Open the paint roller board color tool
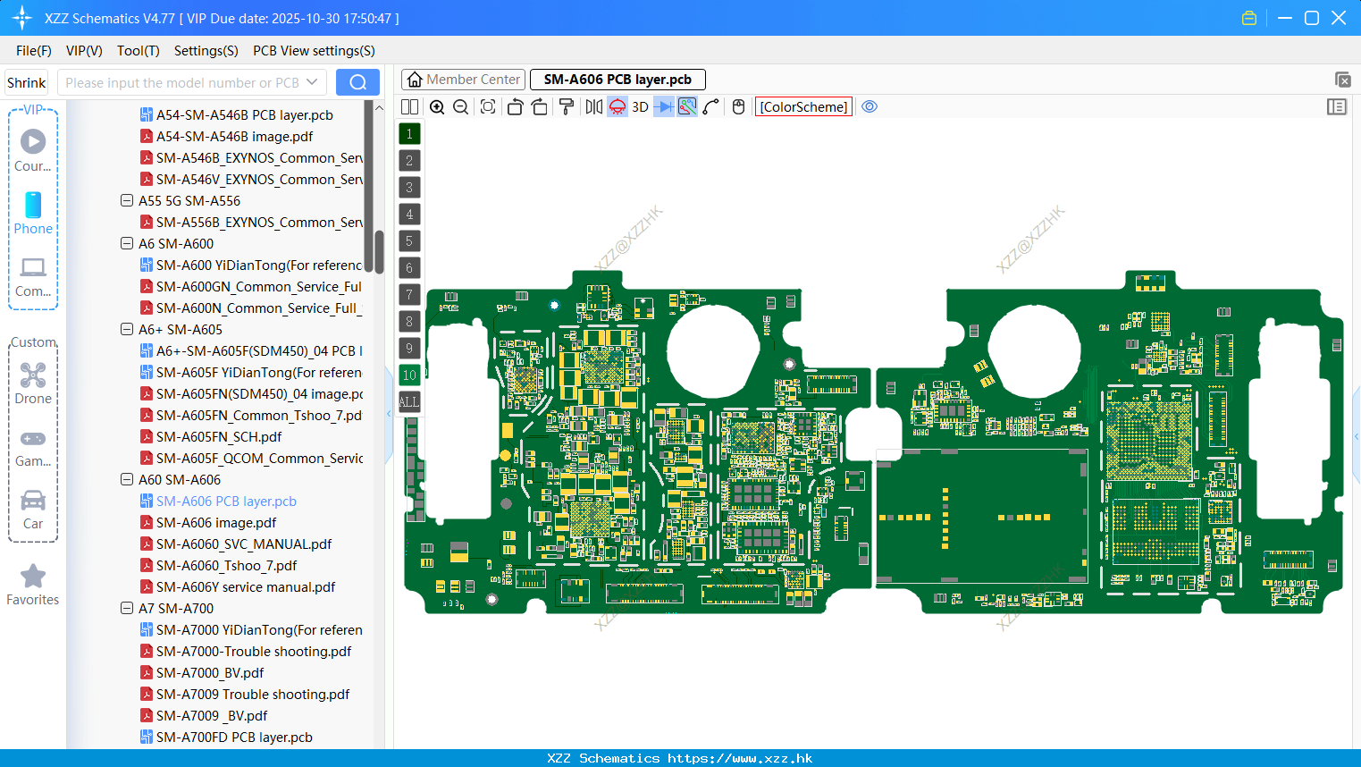This screenshot has height=767, width=1361. tap(566, 106)
